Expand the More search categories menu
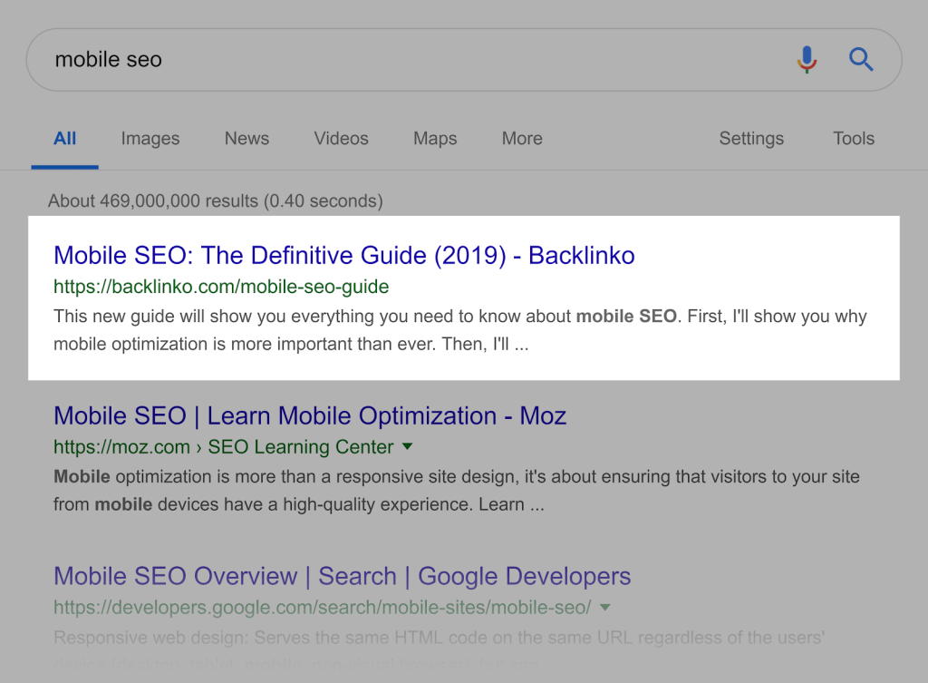The height and width of the screenshot is (683, 928). pyautogui.click(x=522, y=139)
